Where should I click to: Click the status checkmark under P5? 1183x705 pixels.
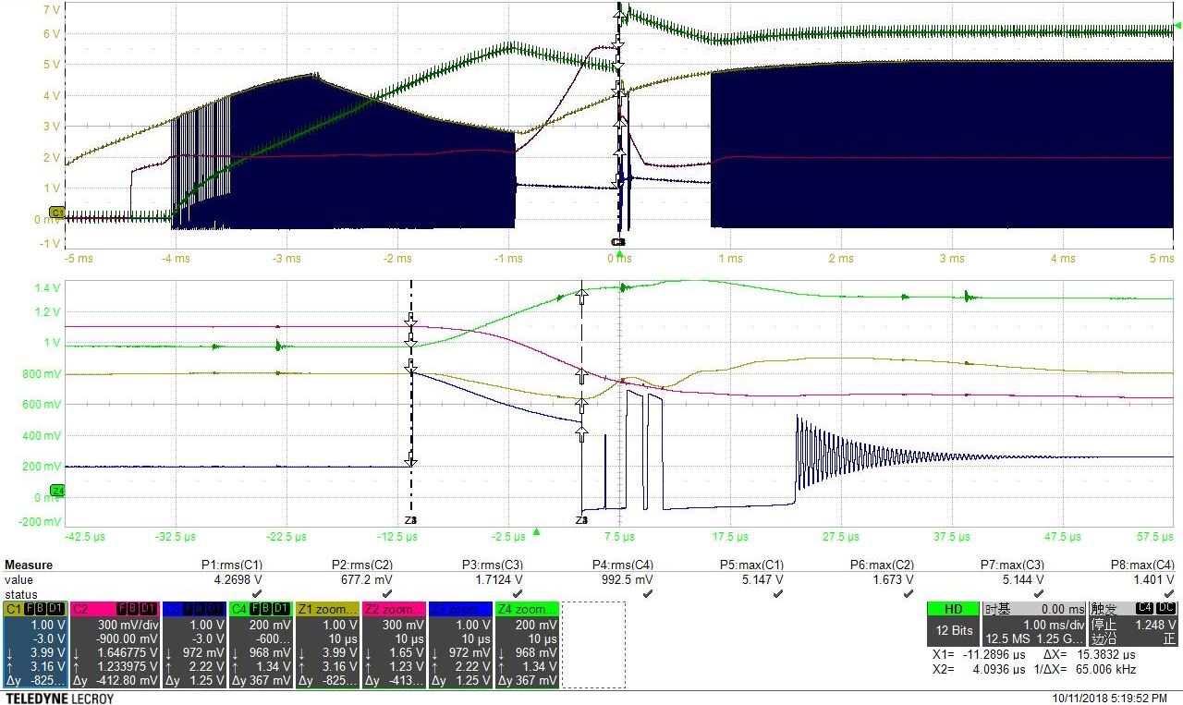pos(778,593)
